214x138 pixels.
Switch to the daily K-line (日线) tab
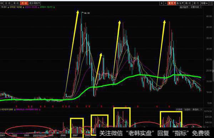[7, 3]
